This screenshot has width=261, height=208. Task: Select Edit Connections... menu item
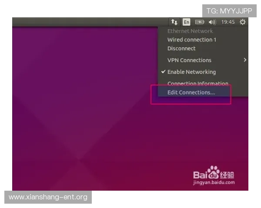click(x=191, y=92)
